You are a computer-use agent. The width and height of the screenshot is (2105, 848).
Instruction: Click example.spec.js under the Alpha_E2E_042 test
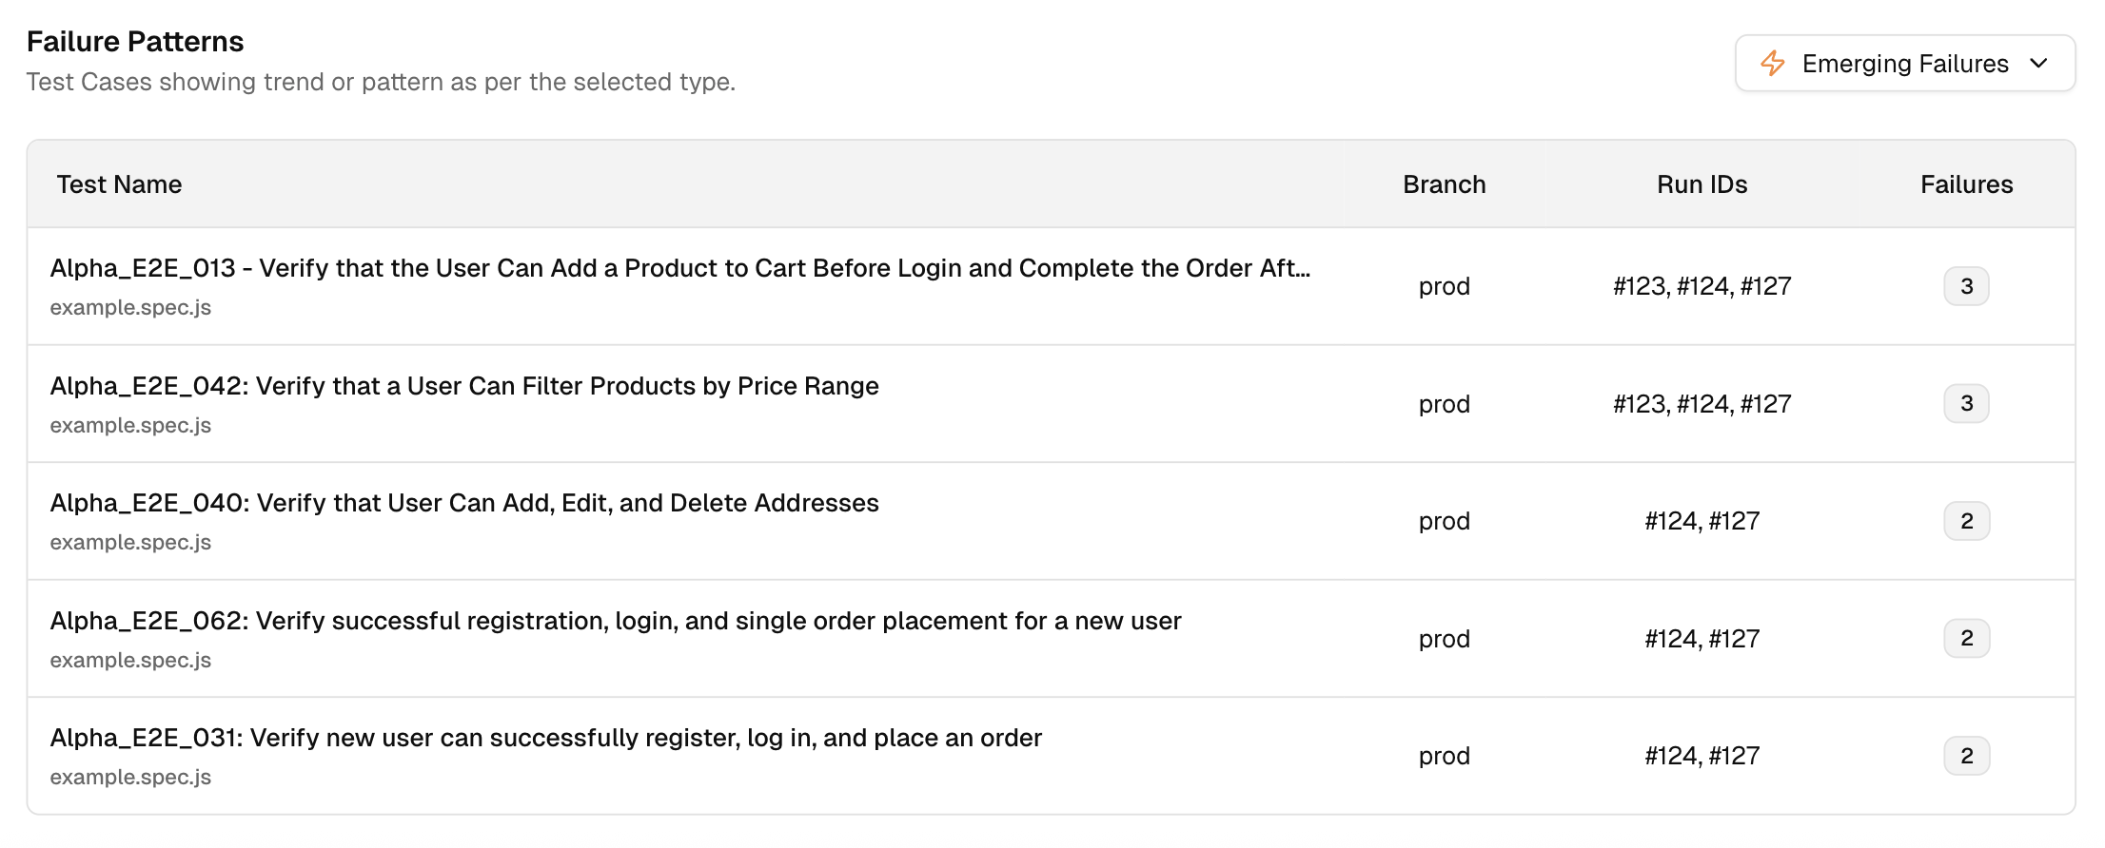(130, 426)
